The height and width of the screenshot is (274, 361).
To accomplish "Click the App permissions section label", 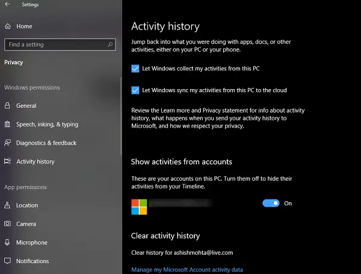I will 25,187.
